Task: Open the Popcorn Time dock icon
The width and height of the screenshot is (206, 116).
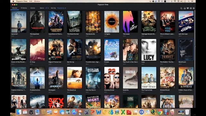Action: (172, 112)
